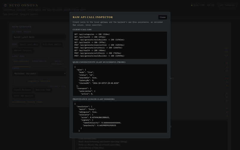This screenshot has width=240, height=150.
Task: Click the relevance score value line
Action: pyautogui.click(x=95, y=117)
